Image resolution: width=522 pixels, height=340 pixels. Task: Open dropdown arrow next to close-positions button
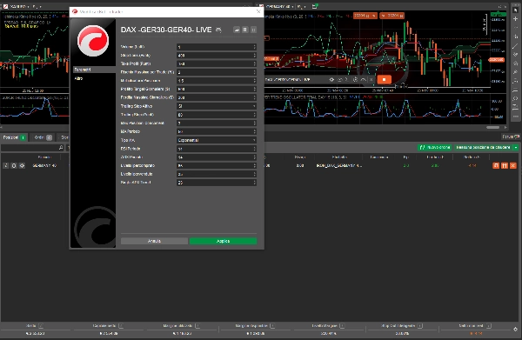[x=516, y=147]
